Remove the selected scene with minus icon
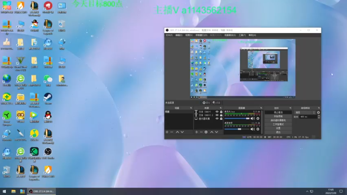 (x=172, y=132)
